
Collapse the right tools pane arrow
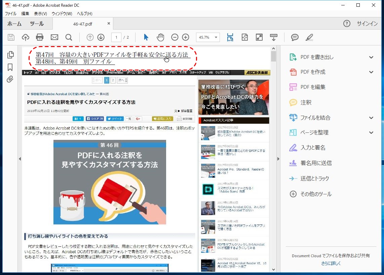click(x=278, y=159)
